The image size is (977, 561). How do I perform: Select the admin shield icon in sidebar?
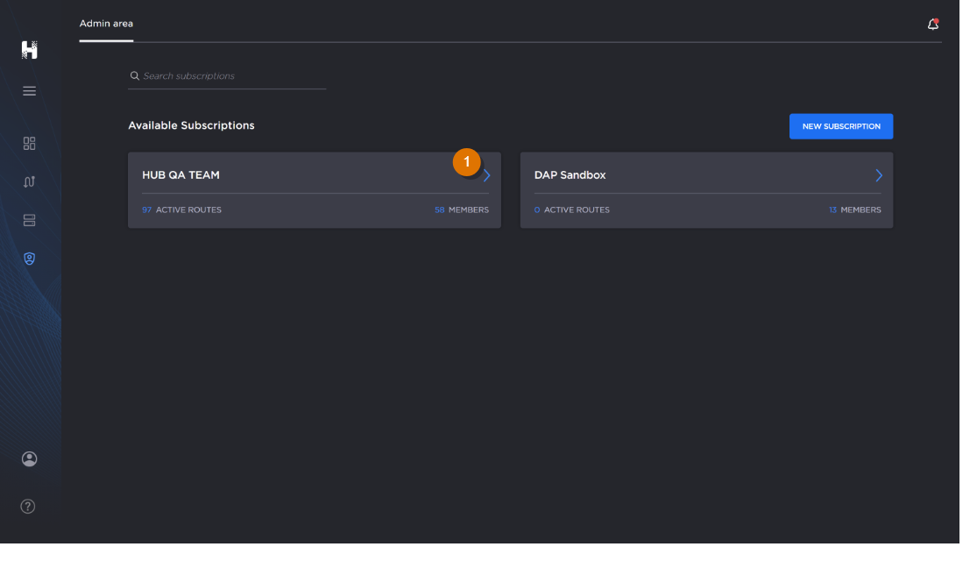[x=29, y=259]
